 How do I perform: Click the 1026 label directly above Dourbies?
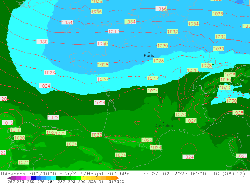pos(180,115)
